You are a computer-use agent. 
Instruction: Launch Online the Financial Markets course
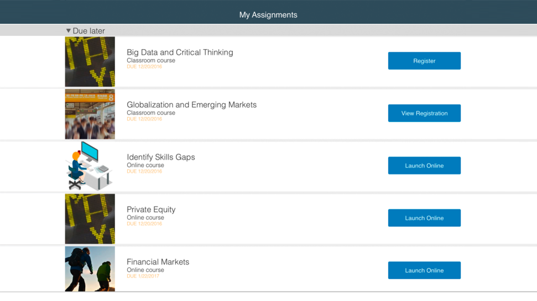pos(424,270)
